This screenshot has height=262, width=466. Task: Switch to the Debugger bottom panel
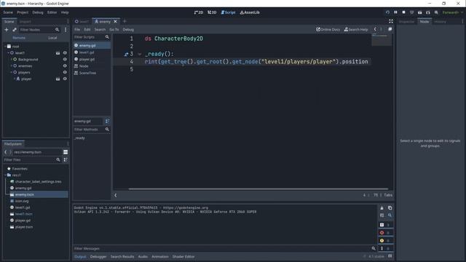[98, 257]
